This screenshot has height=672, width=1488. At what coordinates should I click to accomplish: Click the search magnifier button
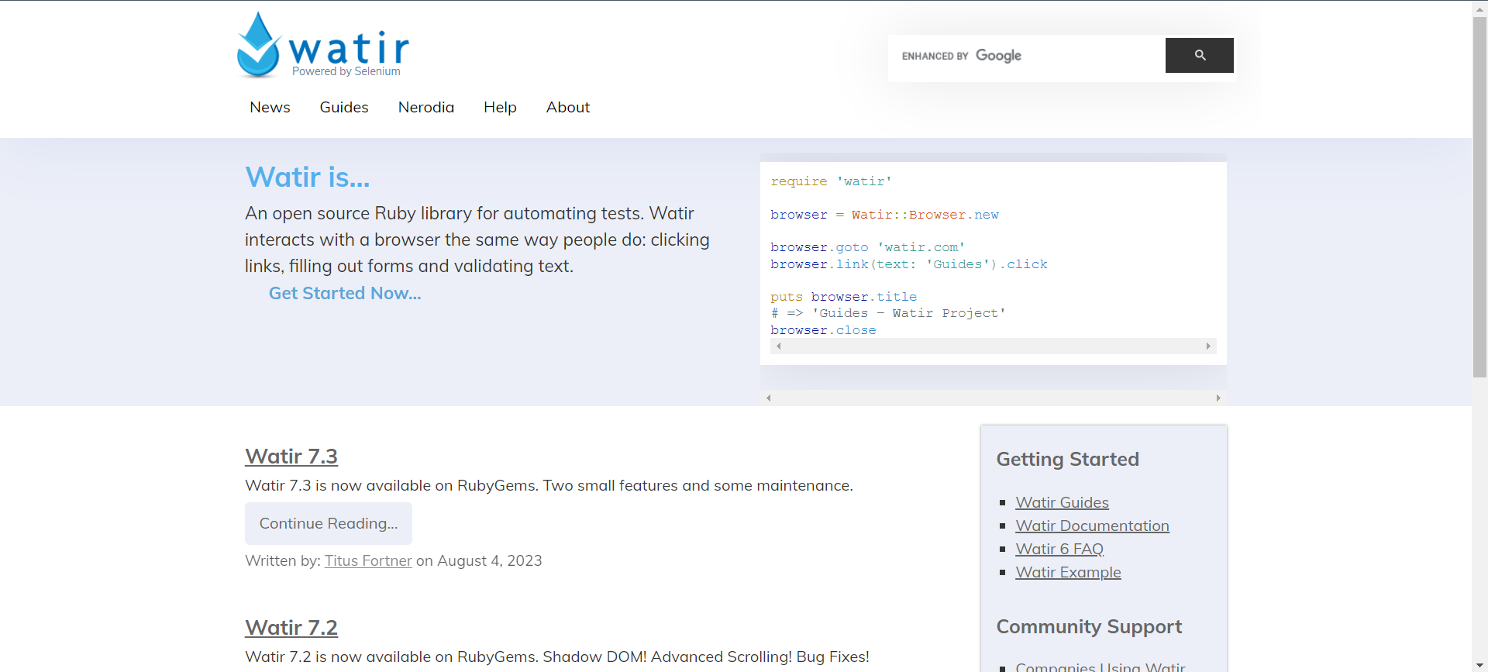click(x=1199, y=55)
